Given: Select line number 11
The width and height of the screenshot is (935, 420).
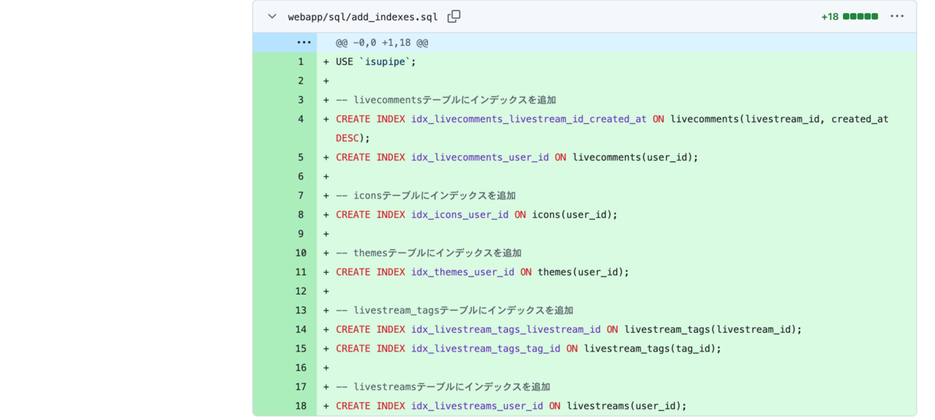Looking at the screenshot, I should point(301,272).
